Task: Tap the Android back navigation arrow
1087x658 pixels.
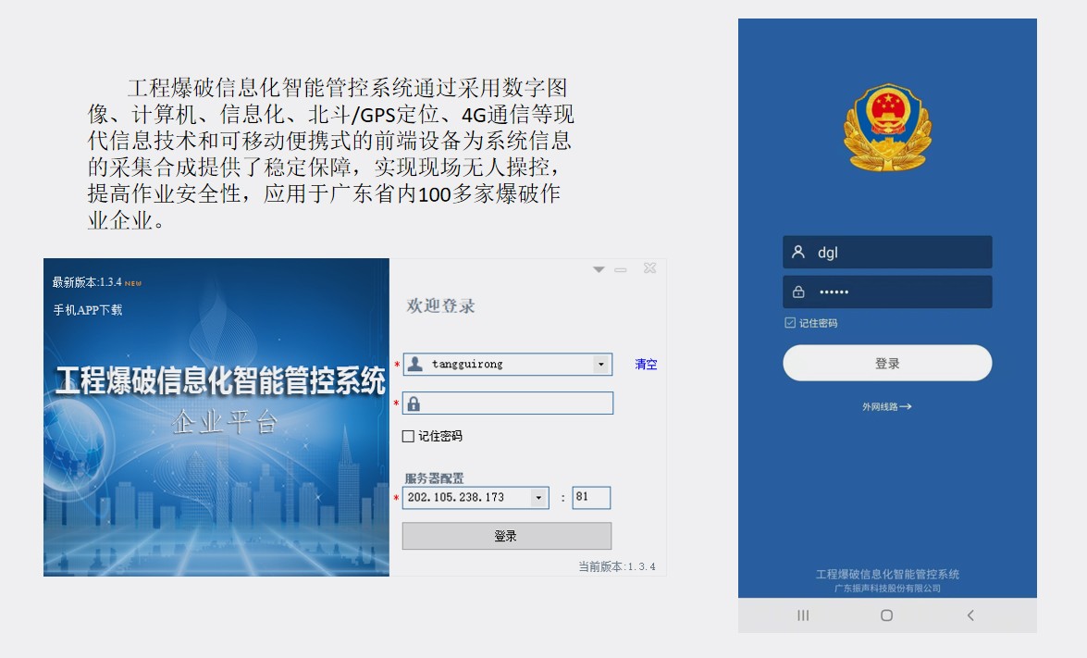Action: [970, 615]
